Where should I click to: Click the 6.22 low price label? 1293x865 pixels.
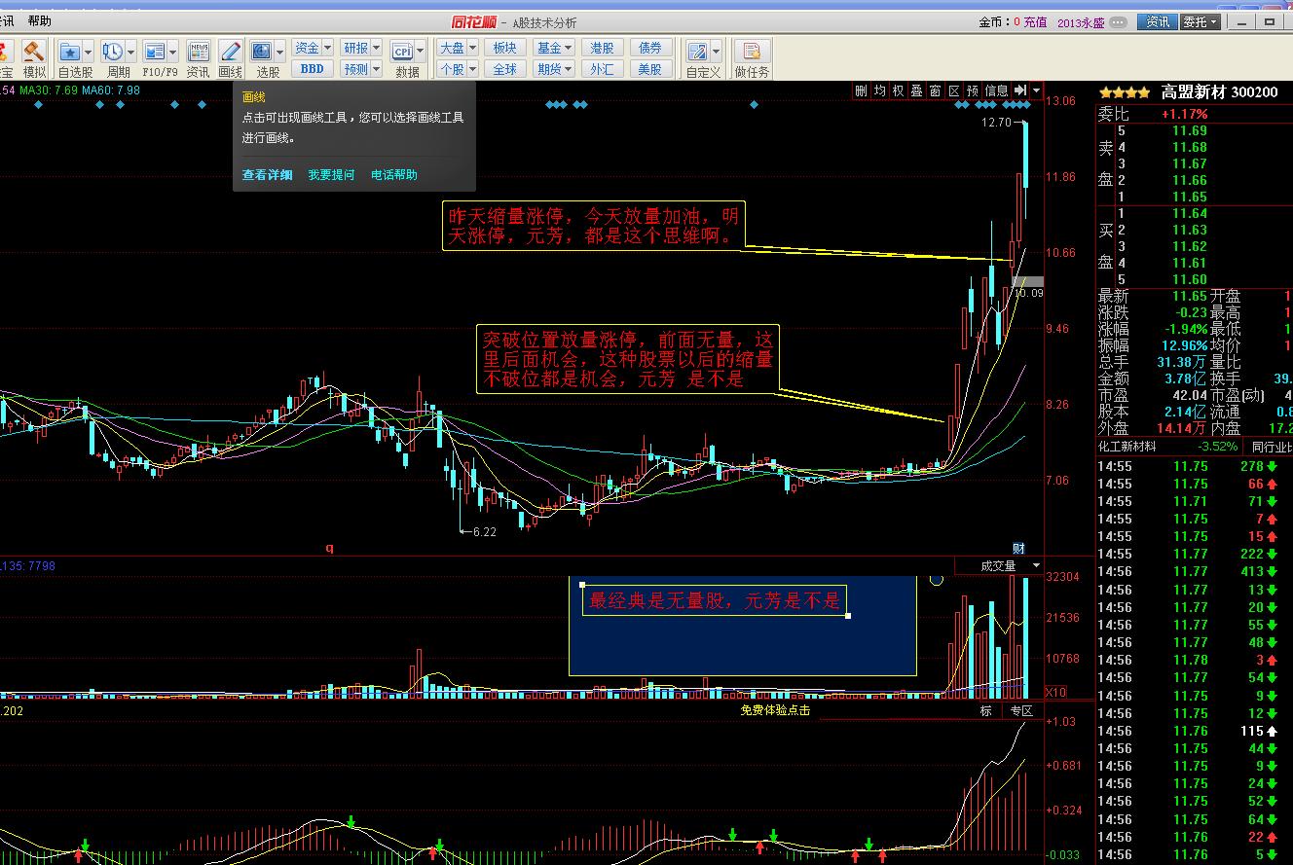tap(484, 532)
